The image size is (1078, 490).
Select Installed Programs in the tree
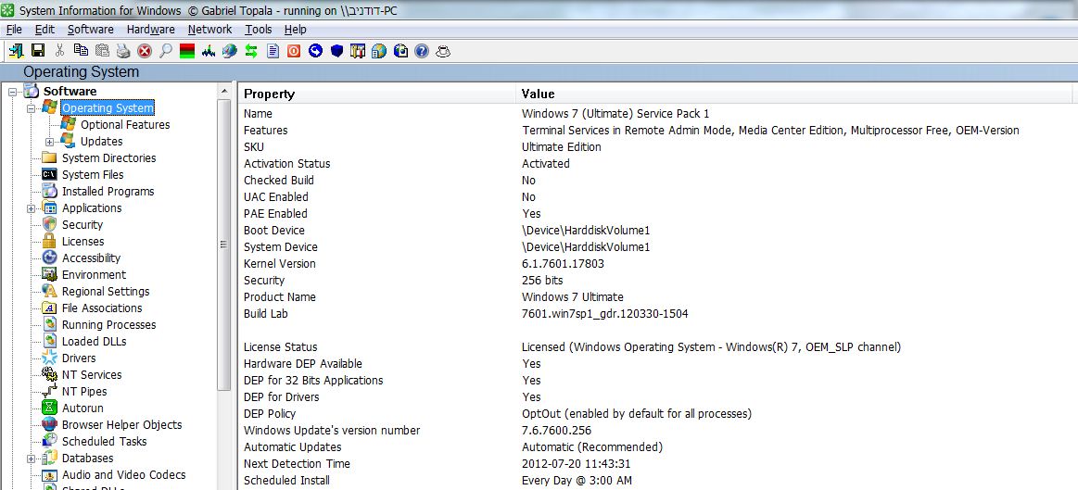click(108, 192)
